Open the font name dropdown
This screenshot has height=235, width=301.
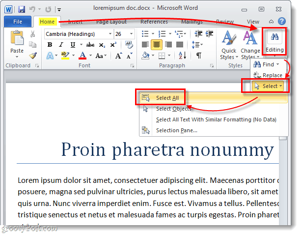click(110, 34)
